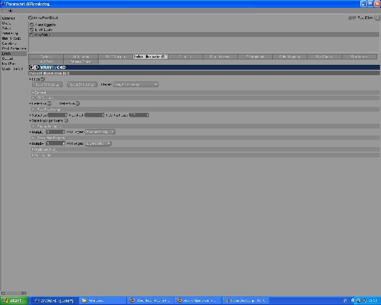Toggle the Reflective GI caustics checkbox
Image resolution: width=381 pixels, height=305 pixels.
coord(50,103)
